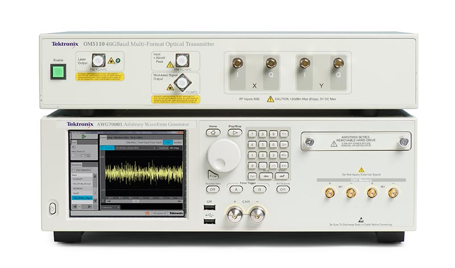Tap All outputs off in screen status bar
Viewport: 455px width, 268px height.
coord(160,213)
